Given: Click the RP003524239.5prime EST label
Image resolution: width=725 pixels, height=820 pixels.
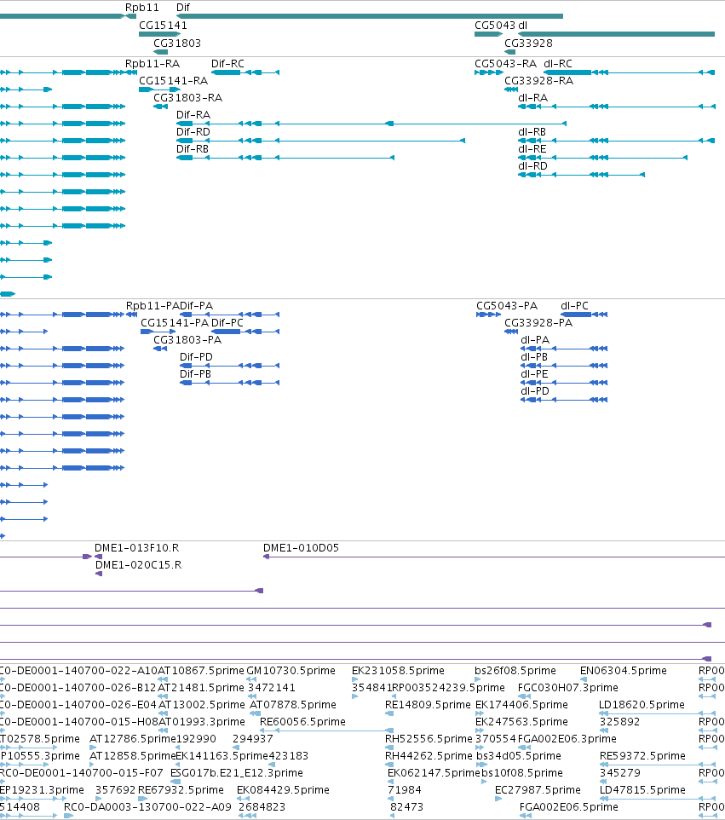Looking at the screenshot, I should point(448,688).
